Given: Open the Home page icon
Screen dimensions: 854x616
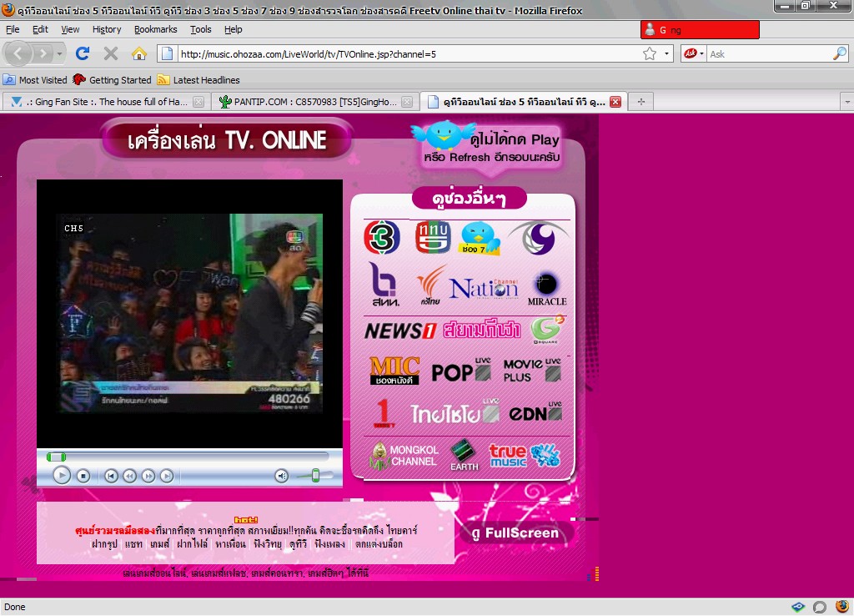Looking at the screenshot, I should tap(139, 53).
